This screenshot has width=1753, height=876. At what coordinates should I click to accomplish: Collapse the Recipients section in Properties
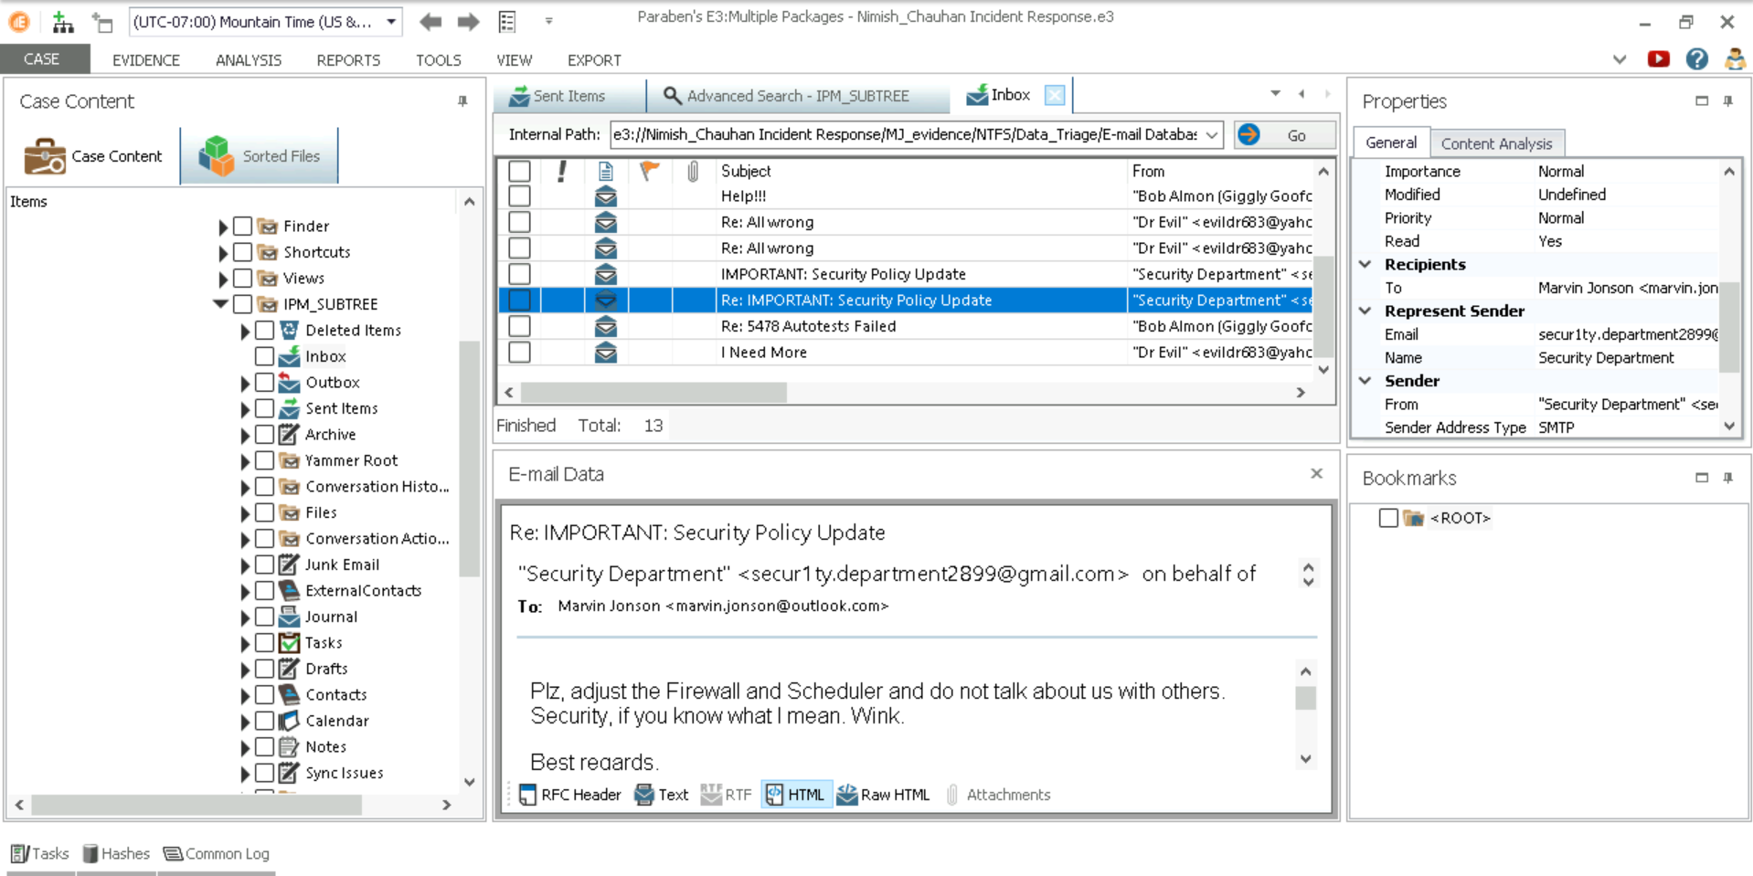(1365, 264)
